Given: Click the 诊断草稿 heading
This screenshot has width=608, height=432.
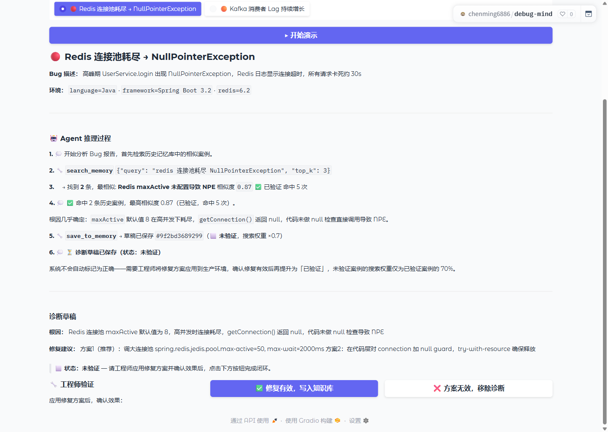Looking at the screenshot, I should click(x=62, y=316).
